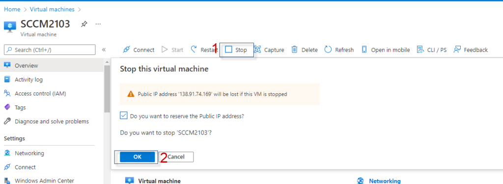Viewport: 503px width, 184px height.
Task: Open the Capture image option
Action: (x=269, y=50)
